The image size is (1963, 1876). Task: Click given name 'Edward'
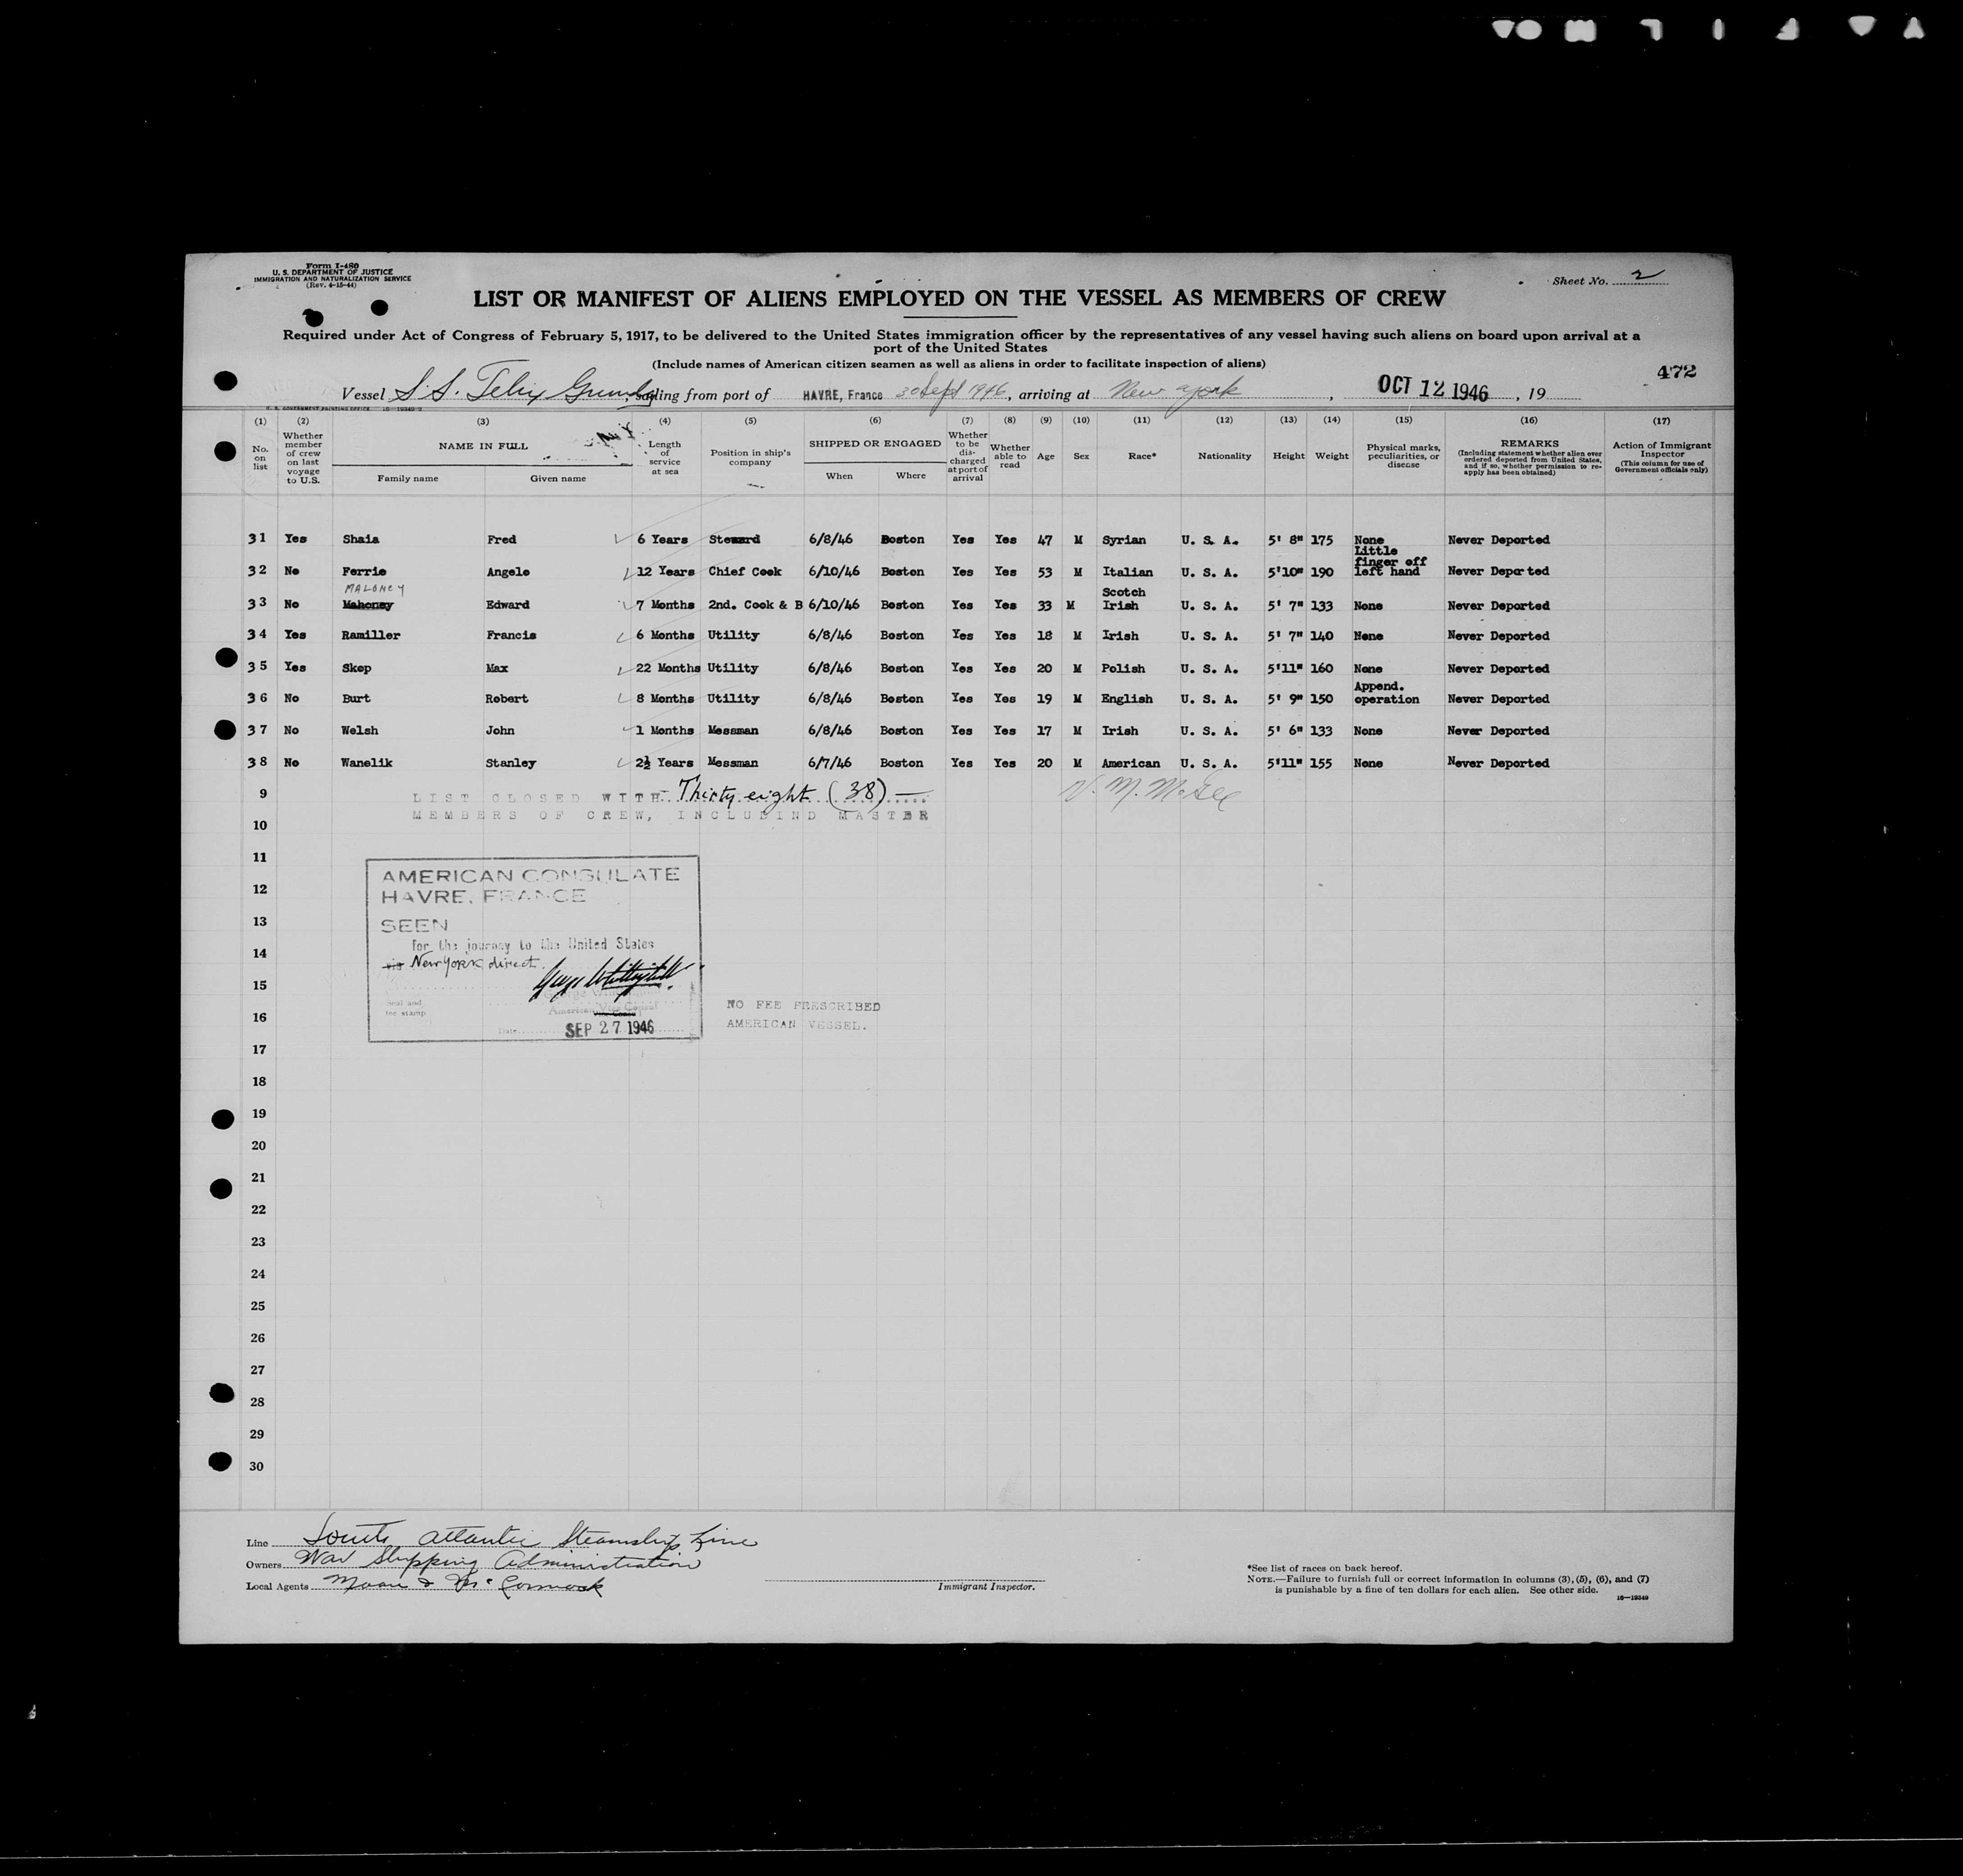click(508, 604)
